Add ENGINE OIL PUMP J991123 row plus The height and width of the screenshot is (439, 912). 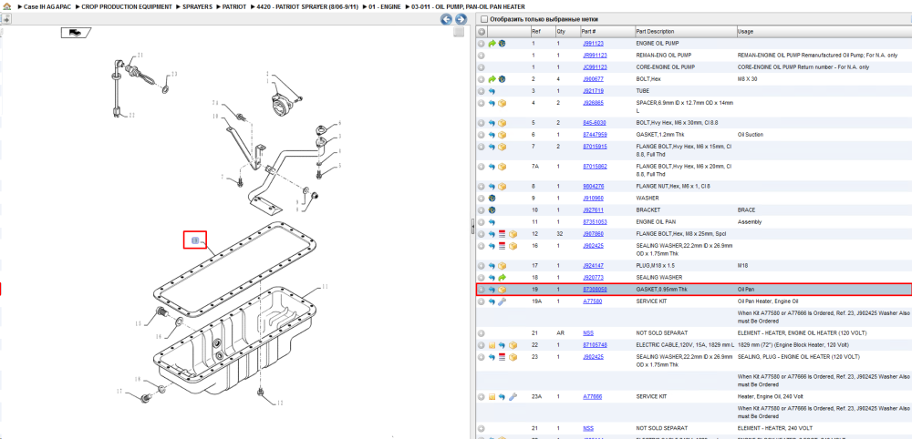[x=481, y=44]
